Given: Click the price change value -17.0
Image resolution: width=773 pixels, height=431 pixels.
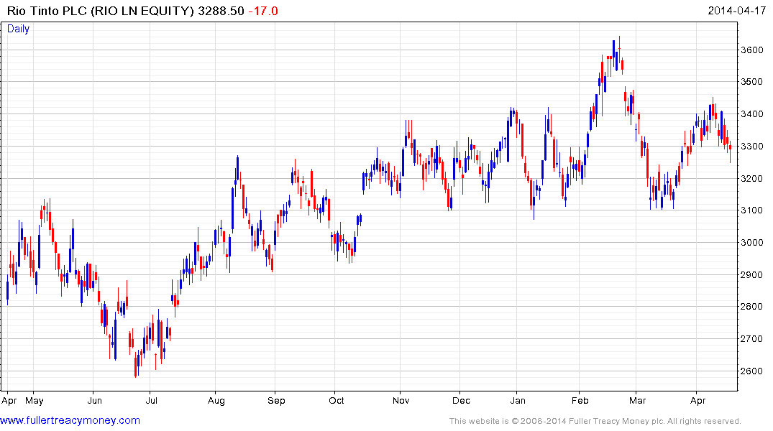Looking at the screenshot, I should coord(263,11).
